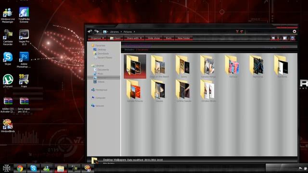Screen dimensions: 308x173
Task: Go forward with the Explorer forward arrow
Action: click(96, 31)
